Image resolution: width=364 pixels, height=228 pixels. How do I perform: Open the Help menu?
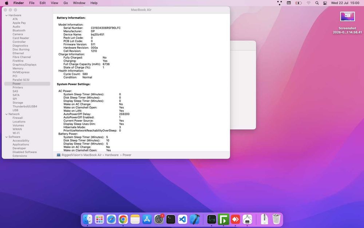point(94,3)
